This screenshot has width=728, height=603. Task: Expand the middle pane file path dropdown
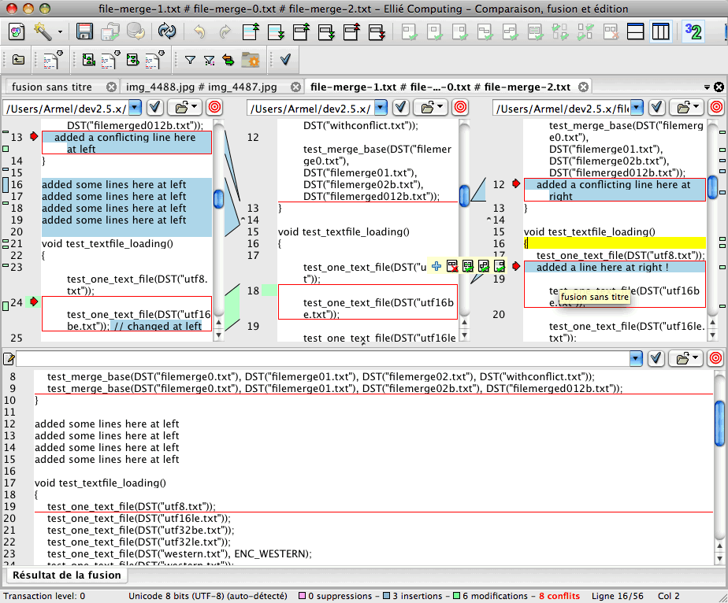pyautogui.click(x=381, y=108)
